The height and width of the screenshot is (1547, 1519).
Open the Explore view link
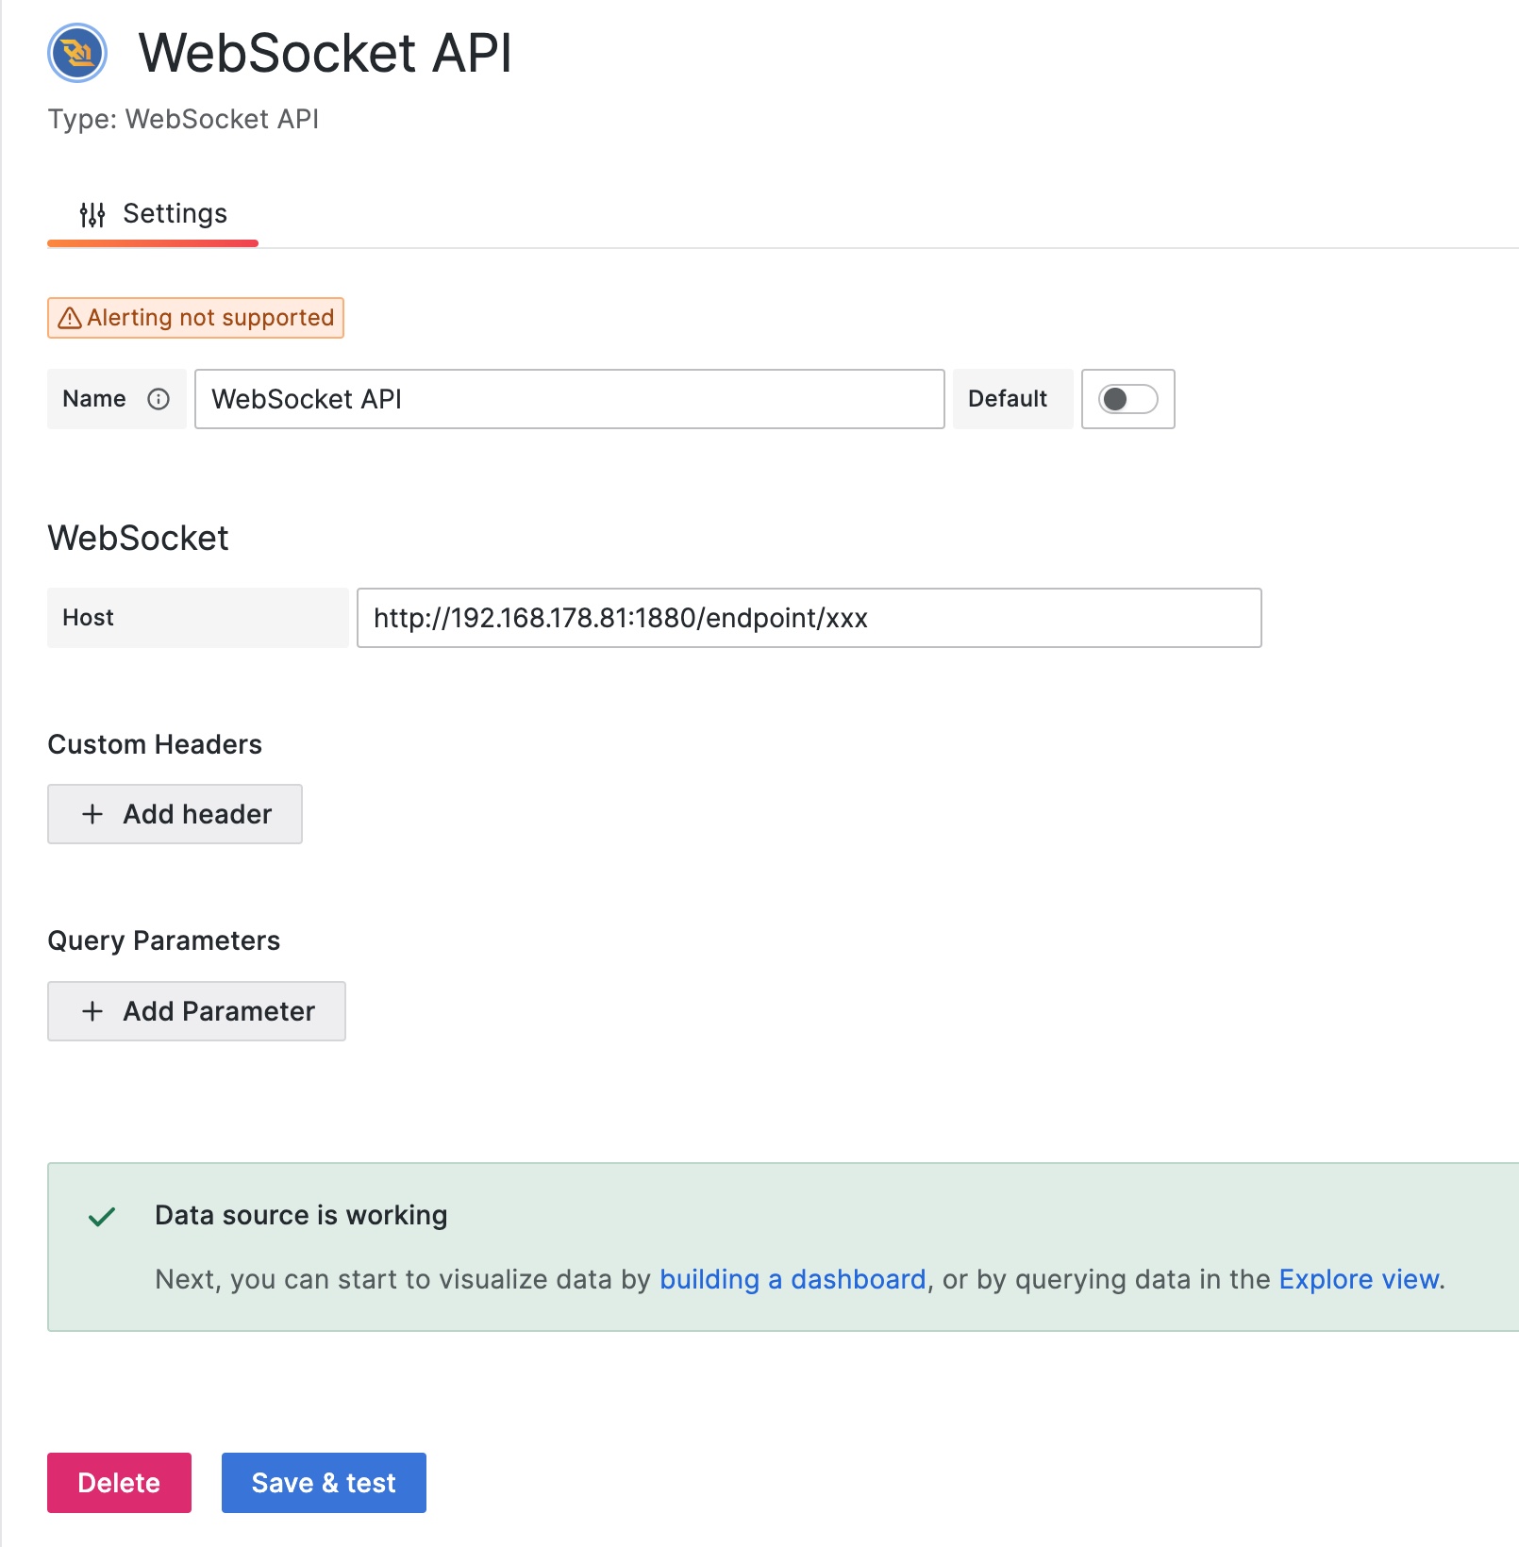point(1358,1280)
